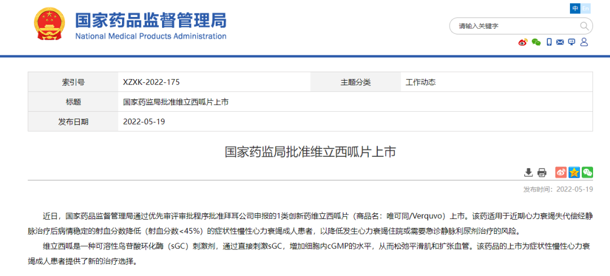Open the header WeChat icon

coord(536,42)
